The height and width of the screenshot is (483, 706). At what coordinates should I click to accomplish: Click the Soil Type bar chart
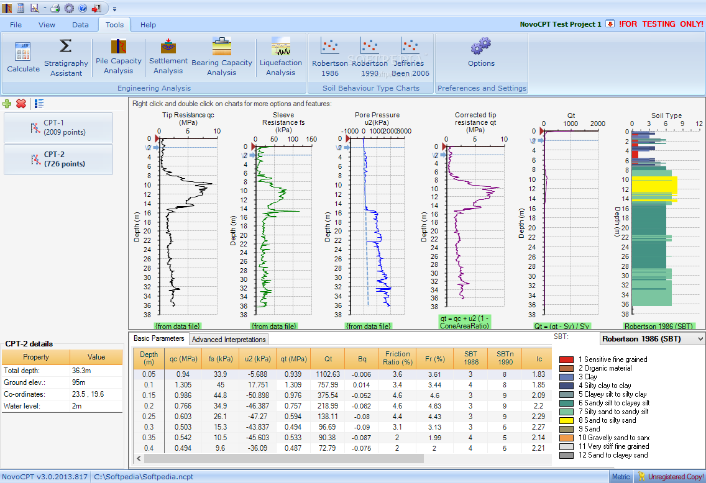click(x=666, y=223)
